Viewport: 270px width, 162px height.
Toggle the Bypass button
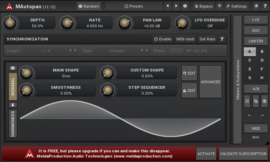pyautogui.click(x=203, y=6)
